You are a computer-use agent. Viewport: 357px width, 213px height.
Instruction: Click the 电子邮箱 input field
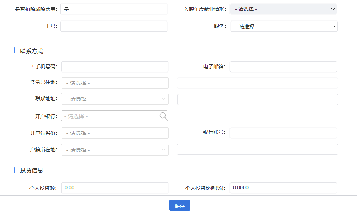point(283,67)
